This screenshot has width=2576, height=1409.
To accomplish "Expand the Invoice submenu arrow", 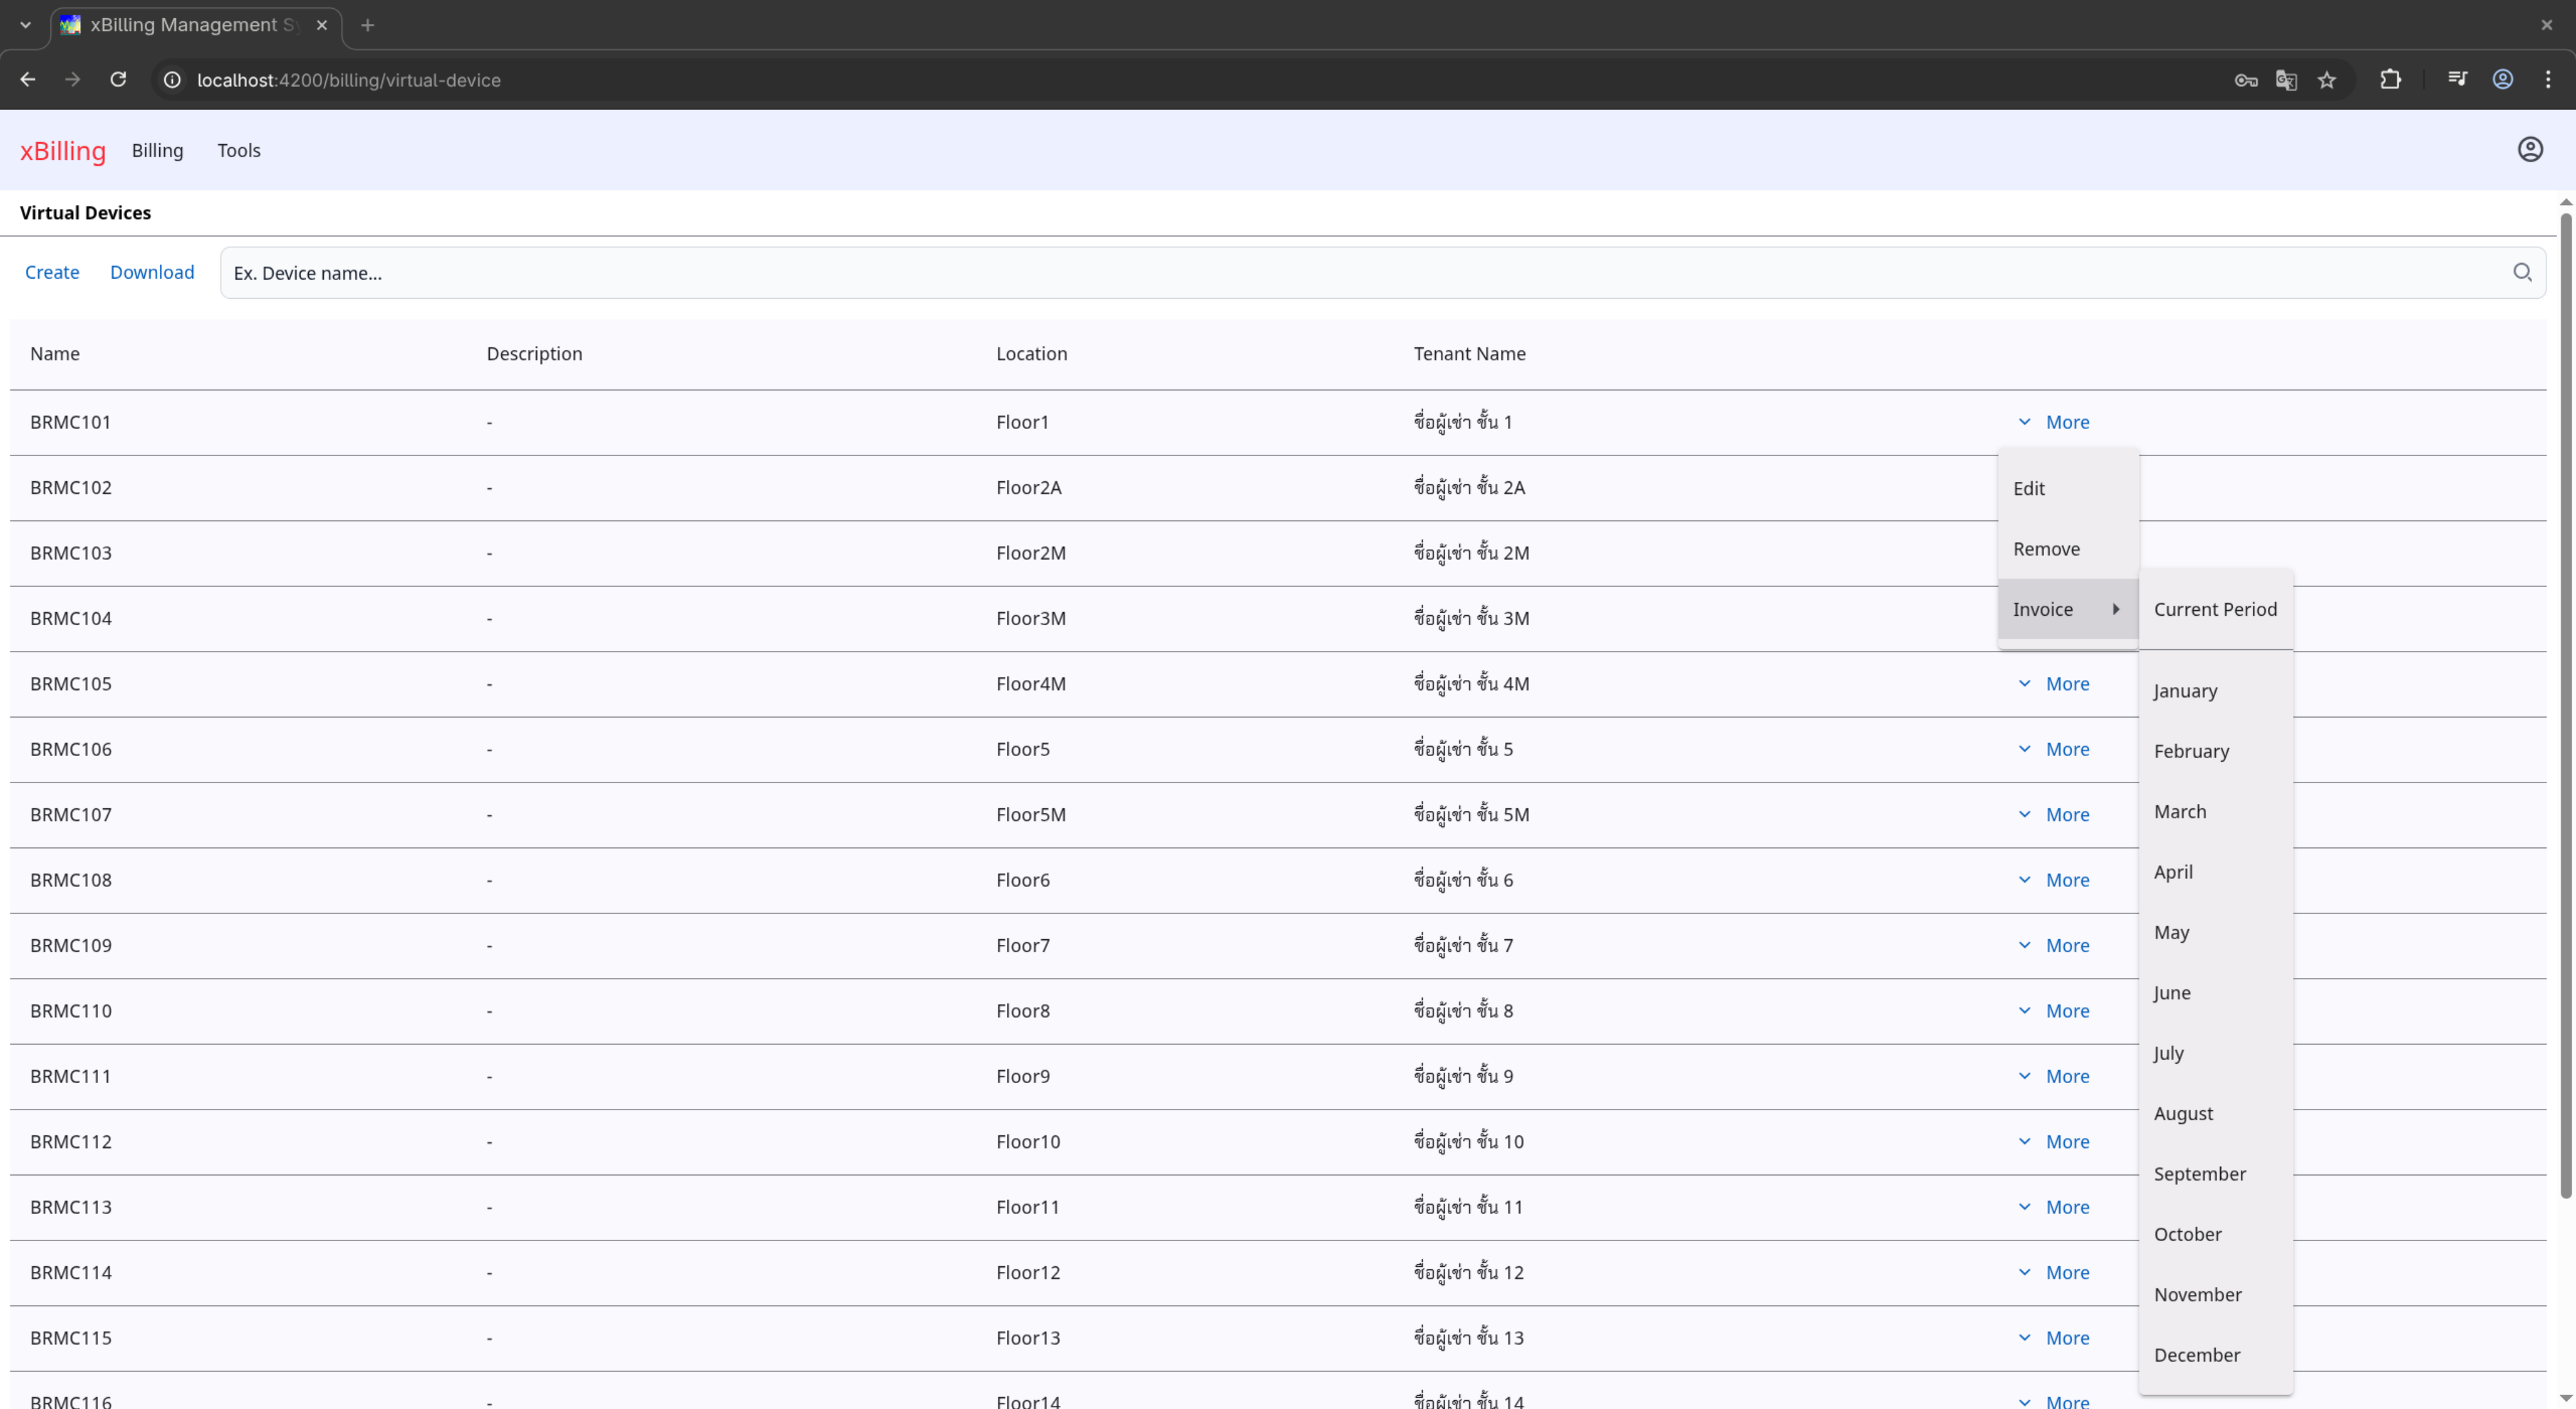I will point(2115,609).
